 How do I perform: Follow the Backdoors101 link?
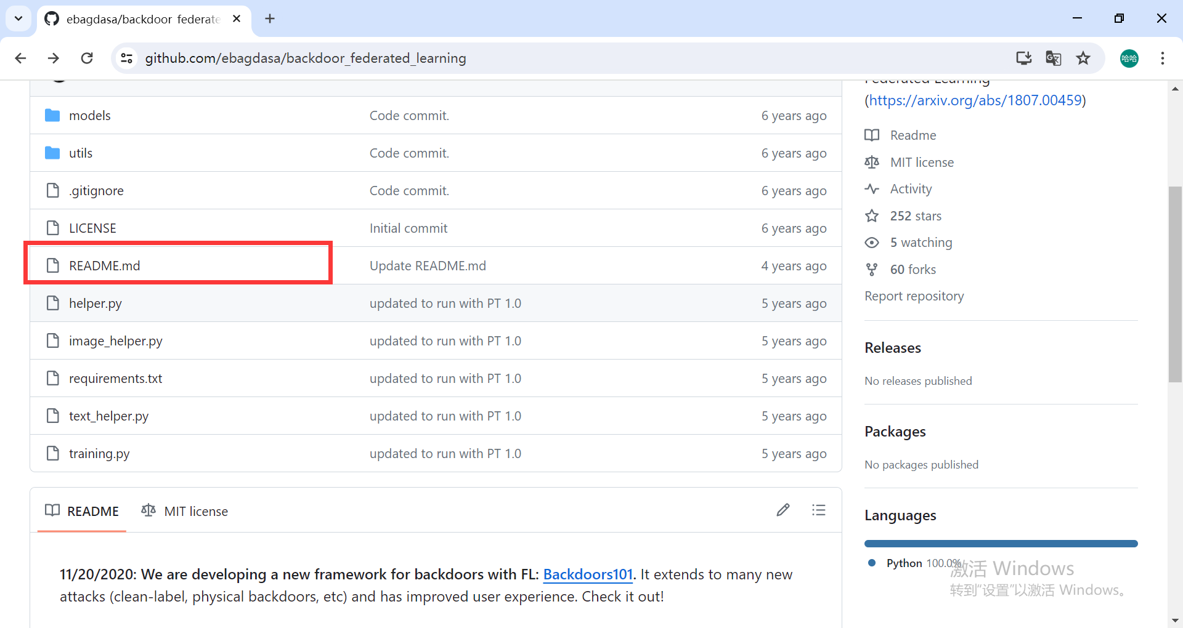(x=588, y=574)
